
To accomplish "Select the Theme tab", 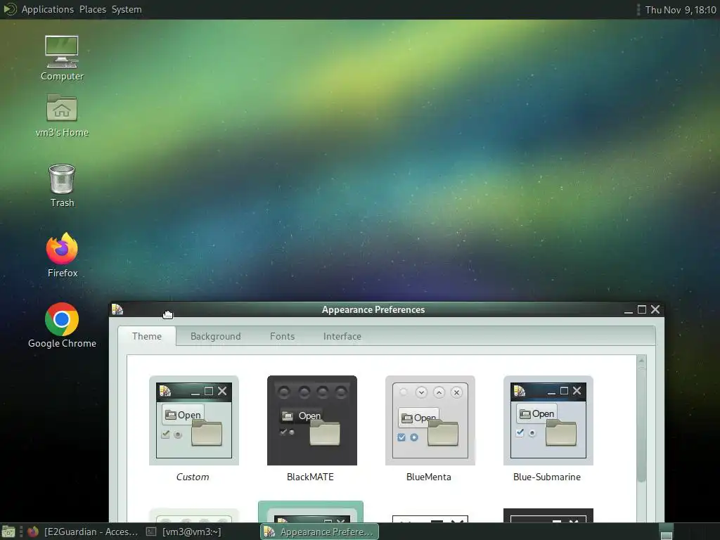I will (147, 336).
